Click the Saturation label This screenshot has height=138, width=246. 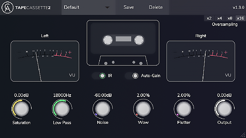[22, 122]
